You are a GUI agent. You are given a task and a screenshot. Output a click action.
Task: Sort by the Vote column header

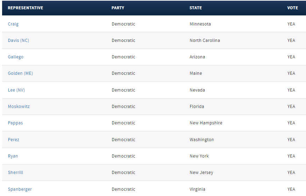point(292,8)
